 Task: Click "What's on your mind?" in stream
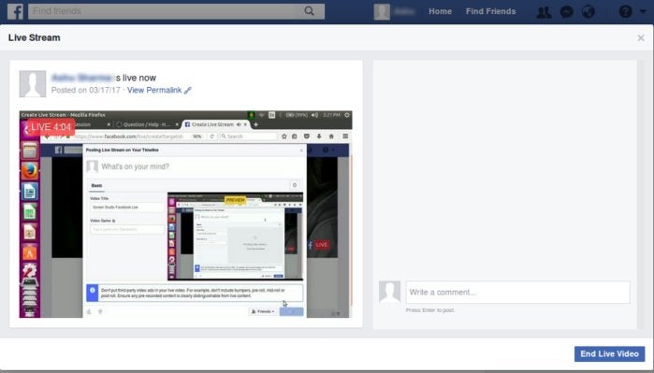click(135, 166)
